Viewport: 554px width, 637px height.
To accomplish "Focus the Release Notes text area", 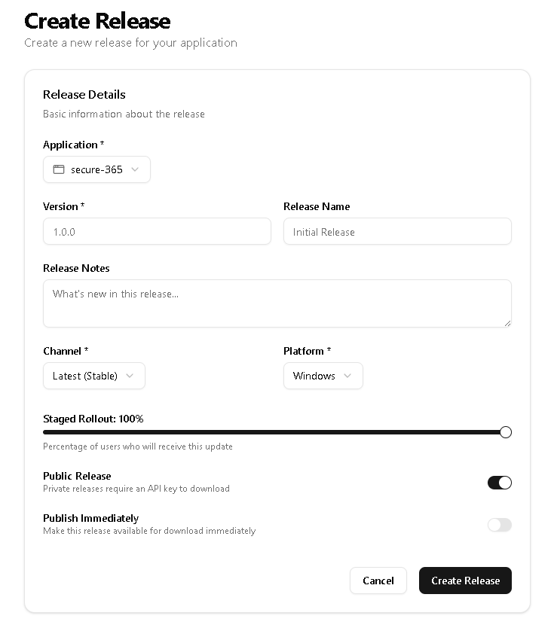I will [277, 303].
